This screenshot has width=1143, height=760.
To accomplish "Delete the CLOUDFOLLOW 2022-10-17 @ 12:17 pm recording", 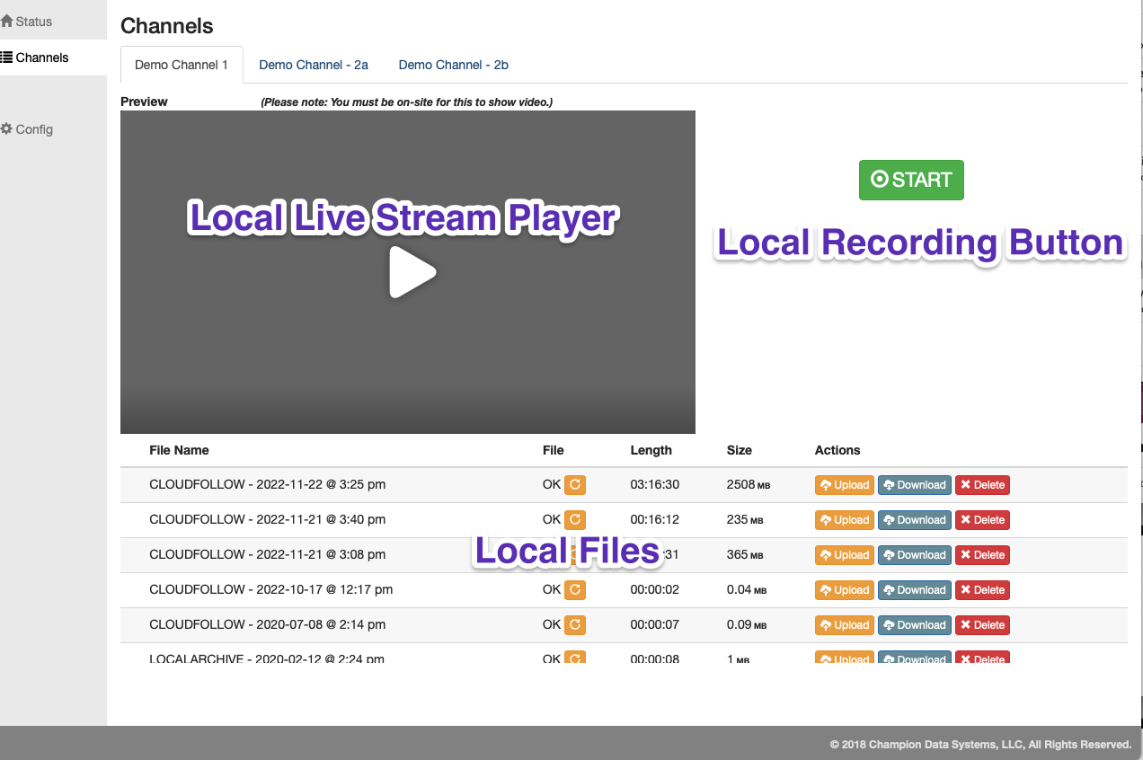I will click(x=982, y=589).
